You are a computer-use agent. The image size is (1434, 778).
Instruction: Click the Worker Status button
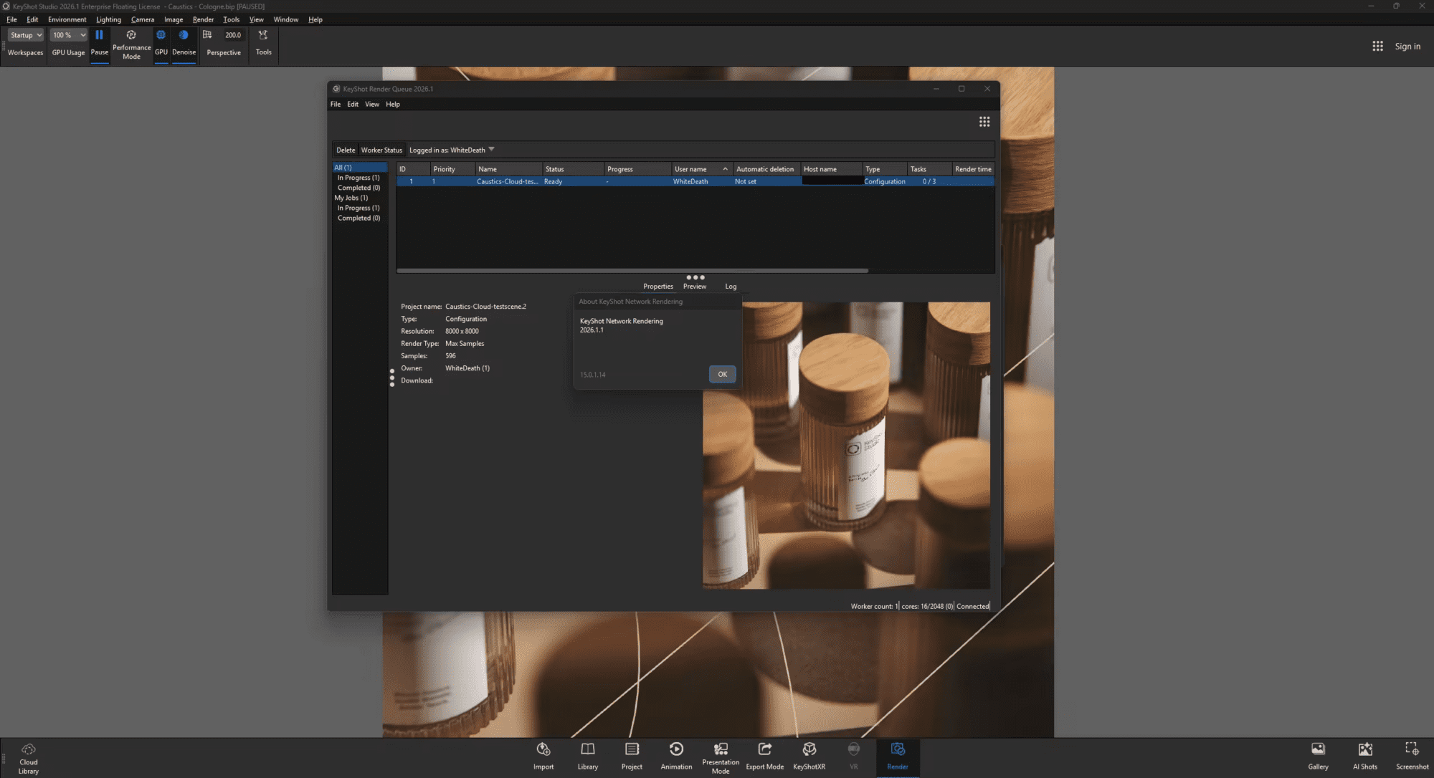point(381,150)
